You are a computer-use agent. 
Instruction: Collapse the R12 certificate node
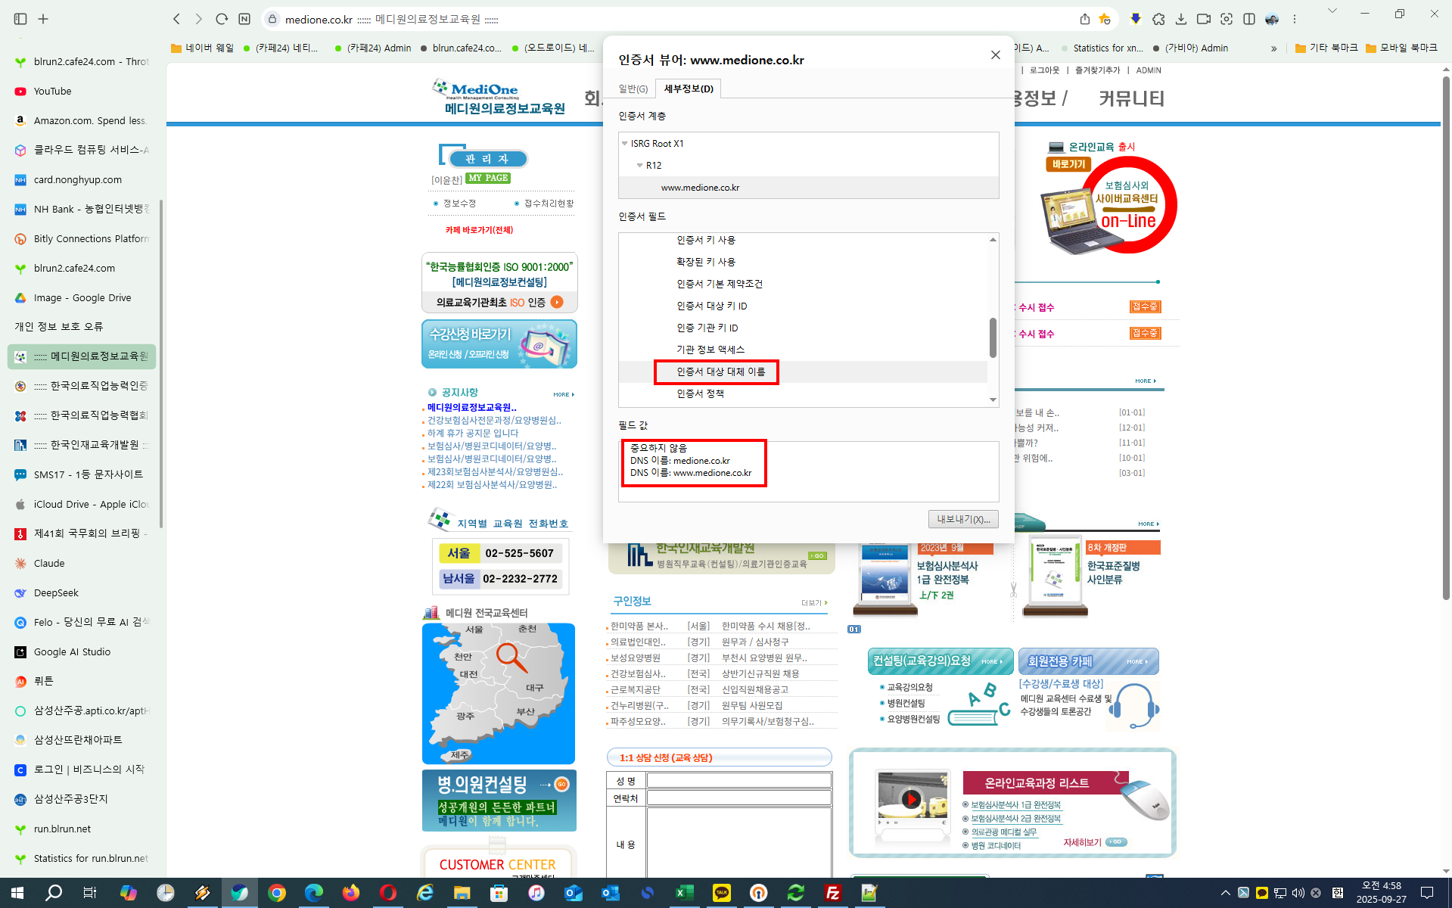point(639,166)
